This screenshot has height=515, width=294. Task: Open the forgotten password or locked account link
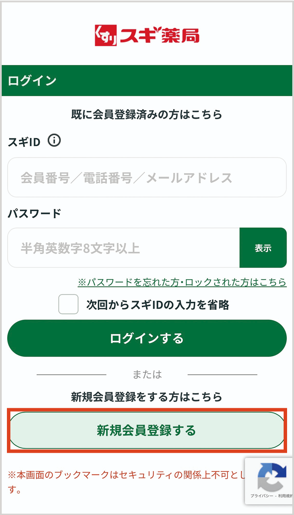pyautogui.click(x=182, y=282)
